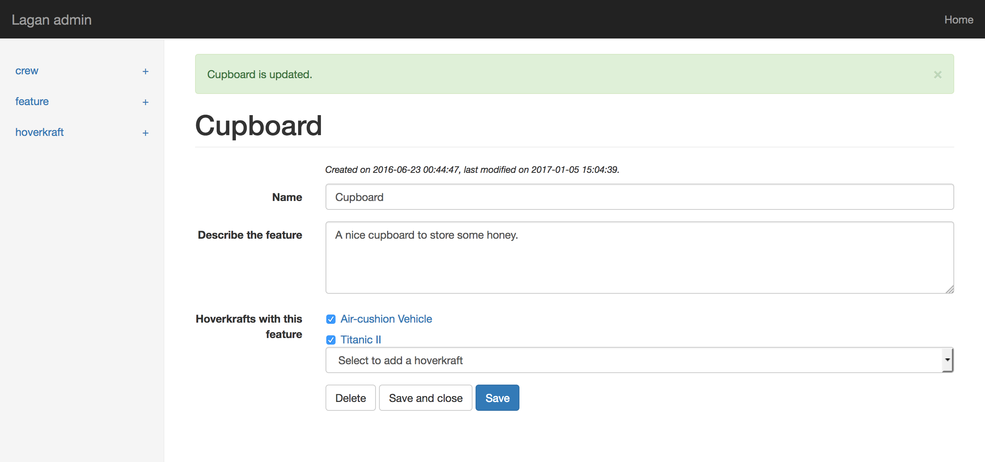Click the Lagan admin brand title
Image resolution: width=985 pixels, height=462 pixels.
[52, 20]
